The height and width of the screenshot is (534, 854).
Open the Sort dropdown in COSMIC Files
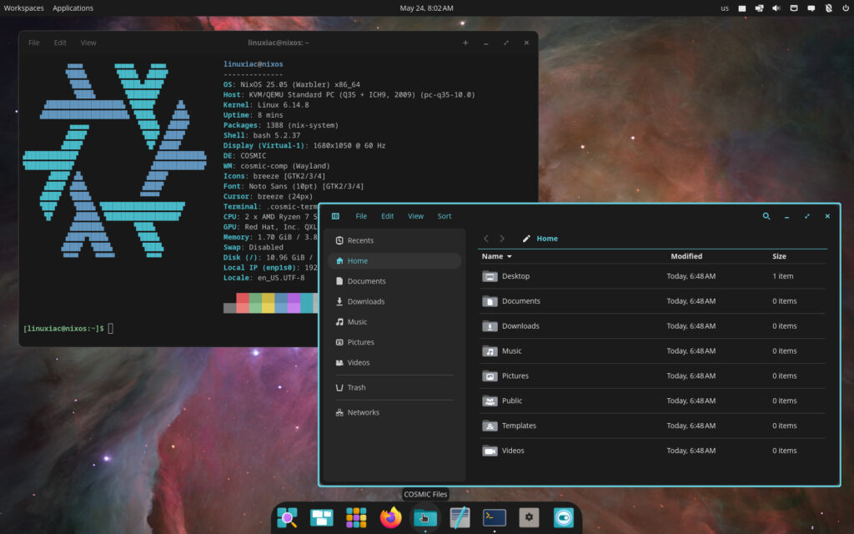(x=445, y=215)
